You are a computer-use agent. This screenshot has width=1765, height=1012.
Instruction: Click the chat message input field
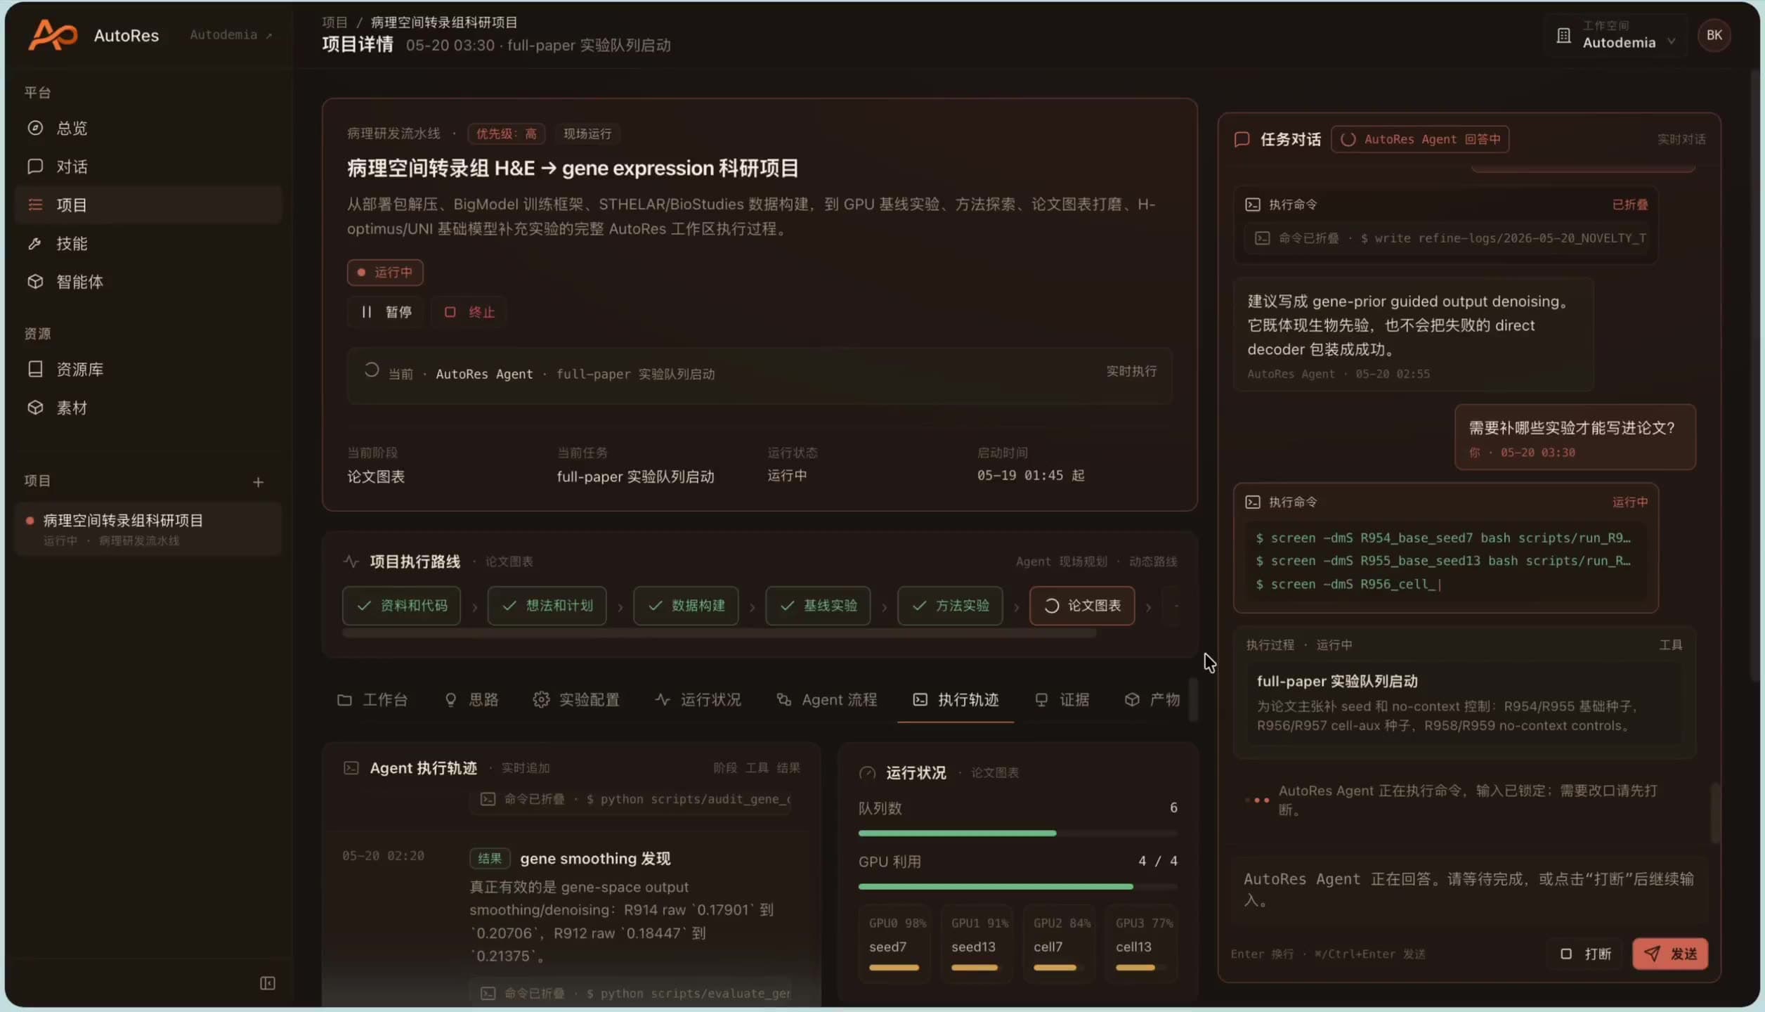[1468, 890]
